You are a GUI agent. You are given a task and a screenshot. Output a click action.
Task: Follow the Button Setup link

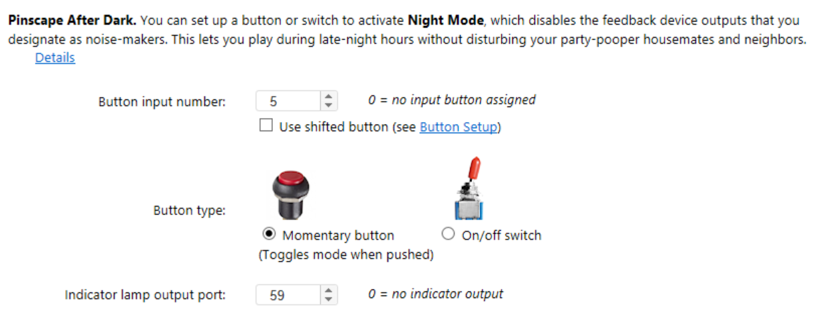pyautogui.click(x=459, y=127)
